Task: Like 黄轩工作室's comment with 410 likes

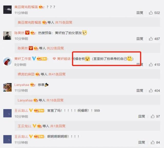Action: pyautogui.click(x=151, y=65)
